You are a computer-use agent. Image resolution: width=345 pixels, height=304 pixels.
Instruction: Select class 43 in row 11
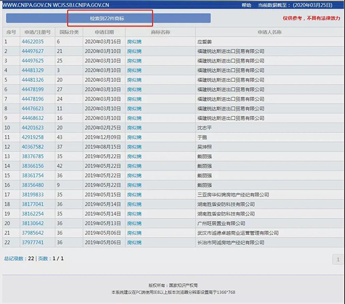coord(59,137)
